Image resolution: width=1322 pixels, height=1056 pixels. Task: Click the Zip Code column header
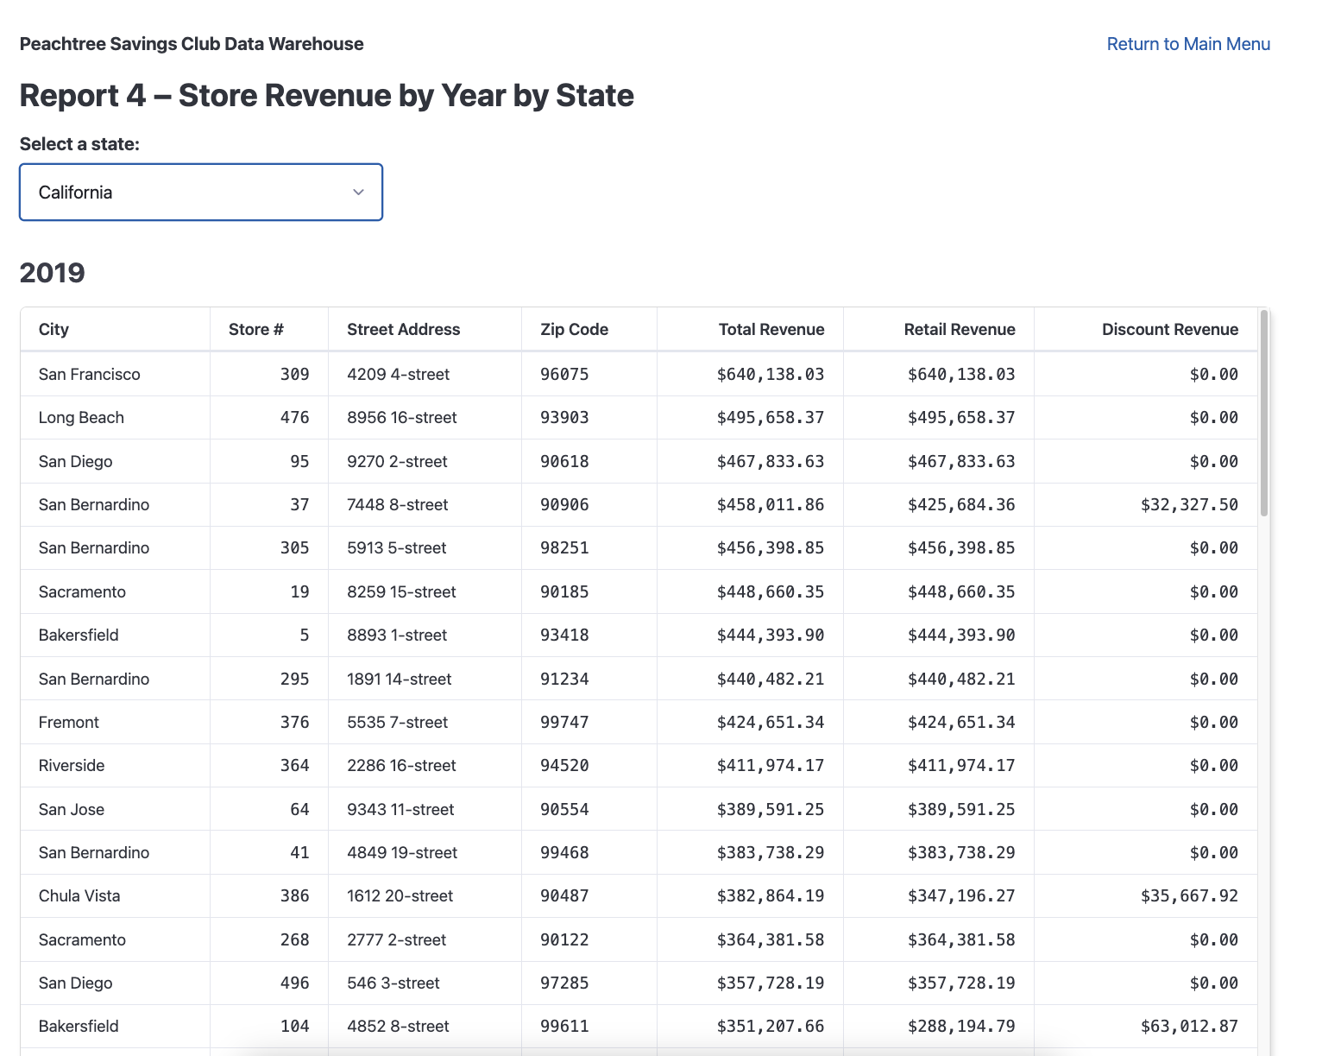tap(574, 329)
